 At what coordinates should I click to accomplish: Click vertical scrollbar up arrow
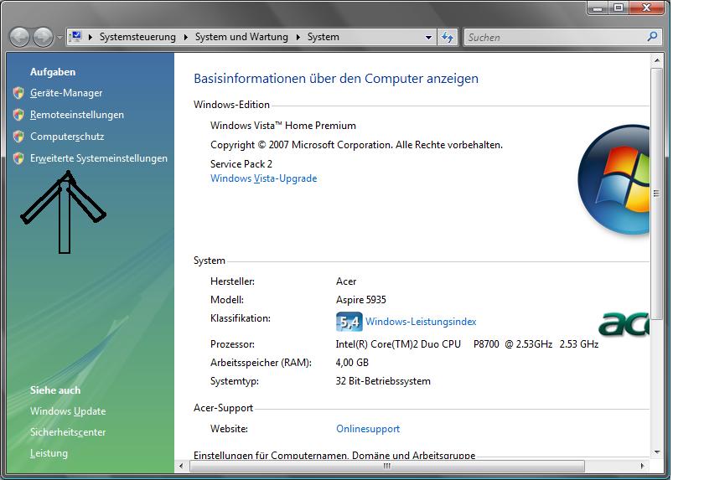tap(657, 60)
